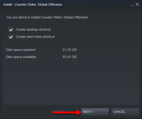Click the 'Create start menu shortcut' label text

pyautogui.click(x=35, y=37)
